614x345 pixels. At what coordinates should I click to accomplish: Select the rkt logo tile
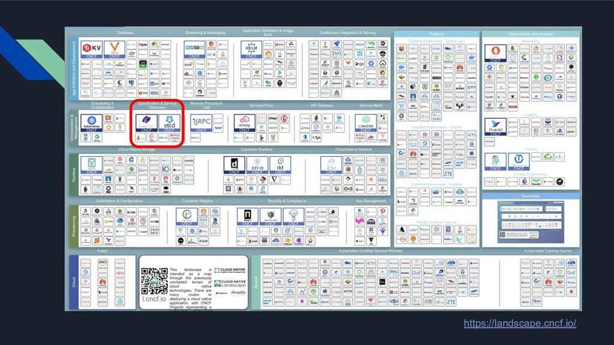(x=280, y=165)
